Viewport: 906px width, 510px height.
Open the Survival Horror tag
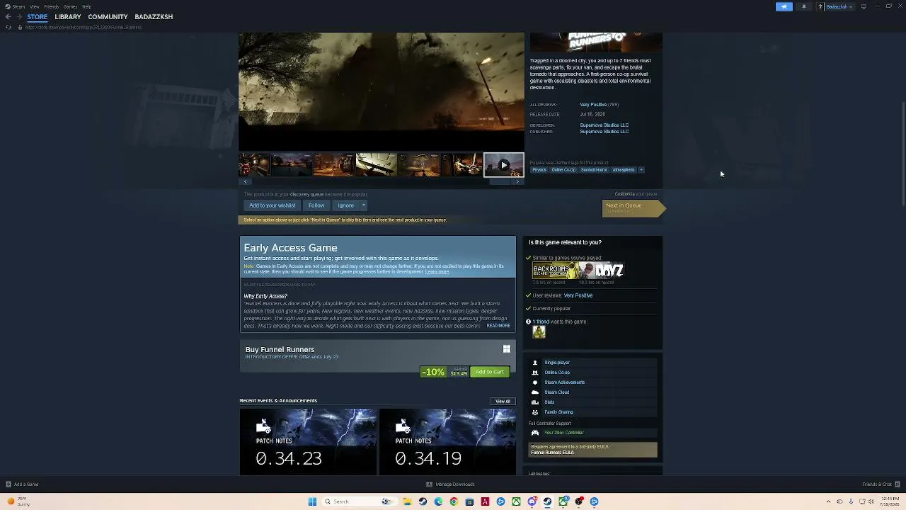pos(594,170)
